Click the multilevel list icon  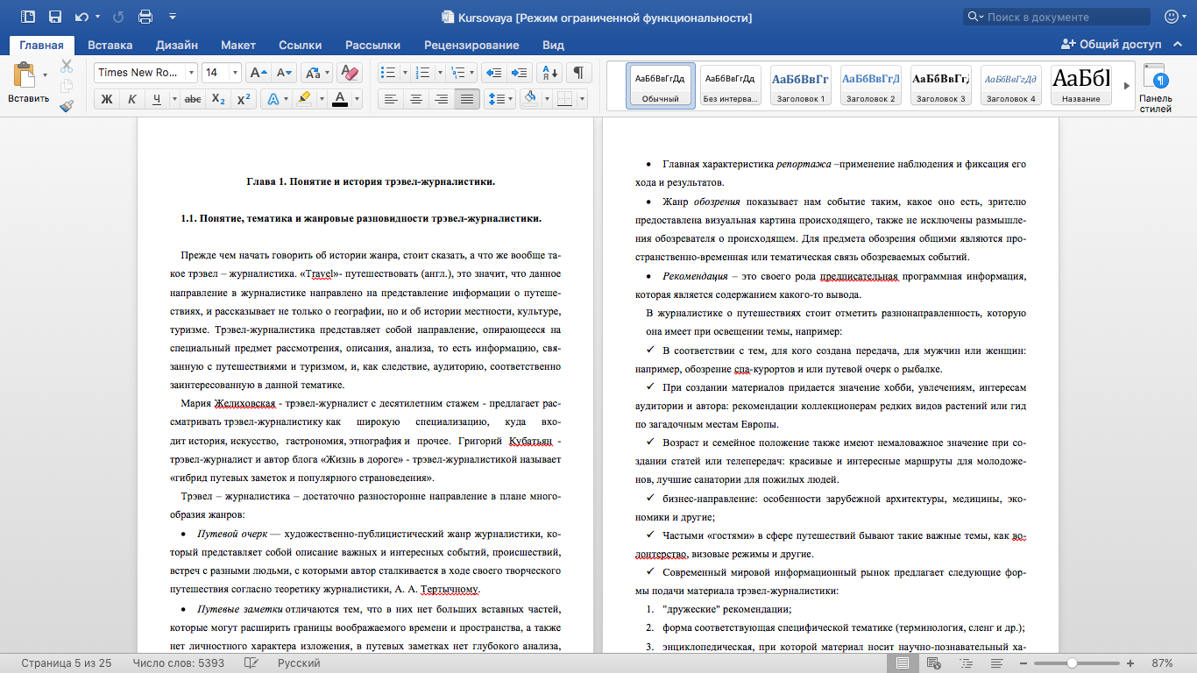pos(456,73)
